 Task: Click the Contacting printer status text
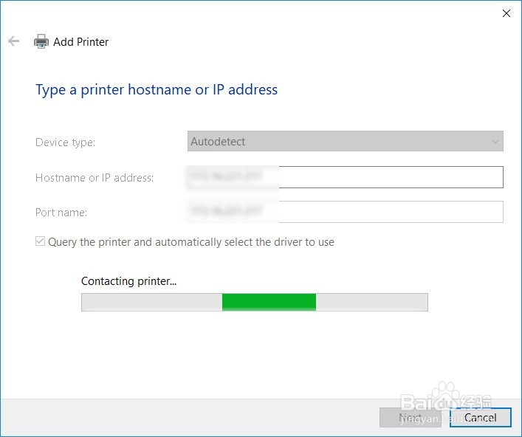pyautogui.click(x=129, y=281)
